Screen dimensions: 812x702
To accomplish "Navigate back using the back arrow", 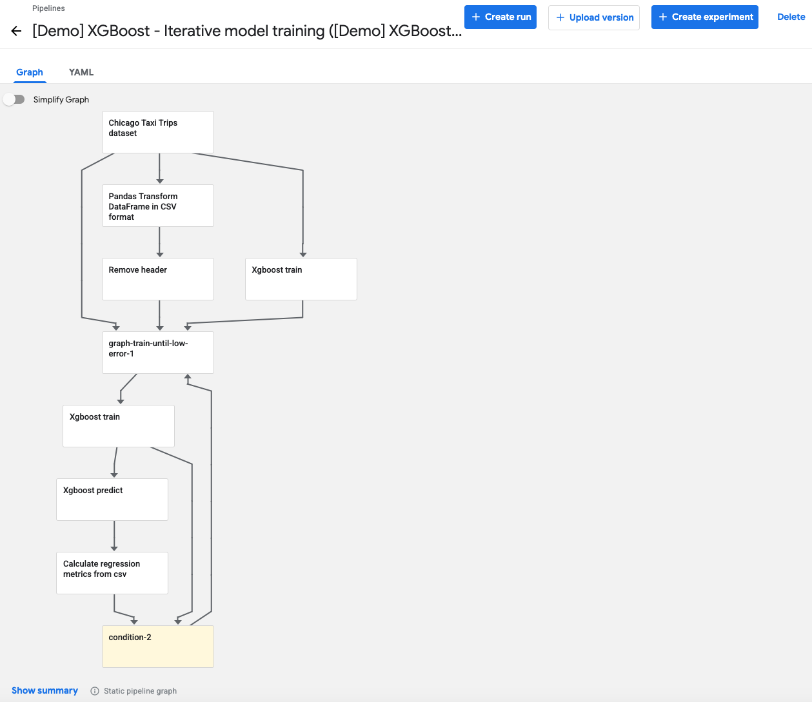I will (15, 30).
